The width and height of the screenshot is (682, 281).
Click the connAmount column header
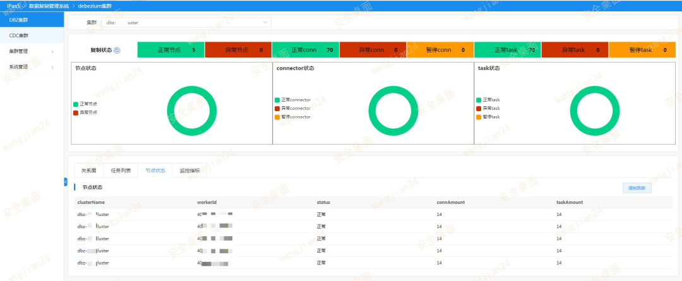point(451,202)
